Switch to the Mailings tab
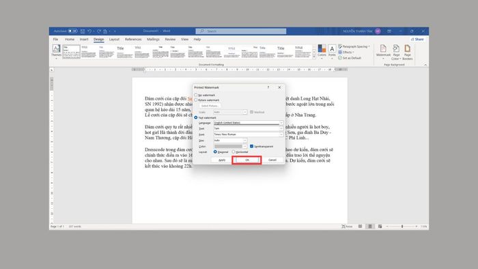This screenshot has height=269, width=478. click(153, 40)
